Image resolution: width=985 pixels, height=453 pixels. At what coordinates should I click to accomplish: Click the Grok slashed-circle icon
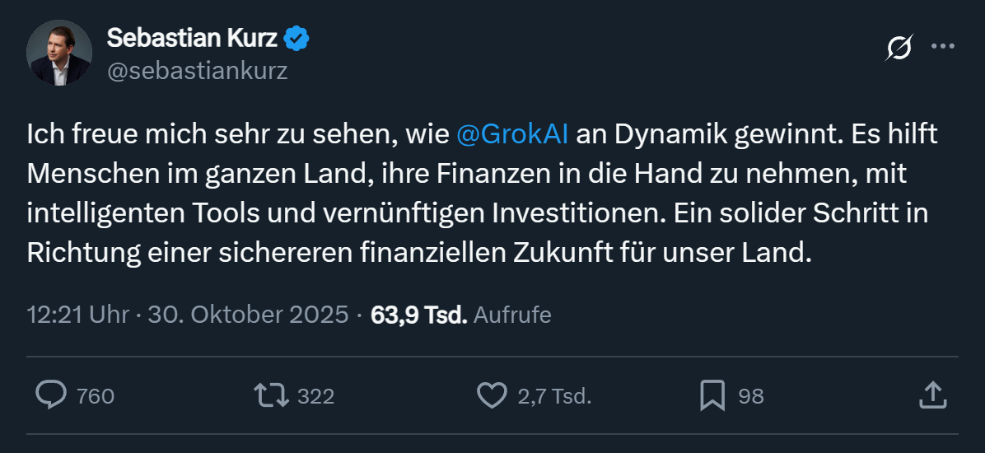[x=899, y=49]
